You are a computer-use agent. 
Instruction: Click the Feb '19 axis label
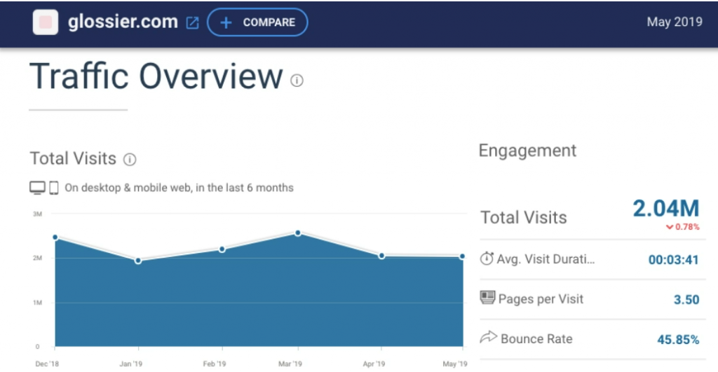point(215,364)
